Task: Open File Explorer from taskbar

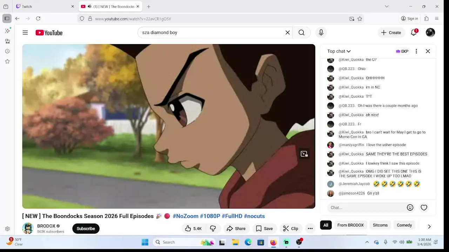Action: pos(235,242)
